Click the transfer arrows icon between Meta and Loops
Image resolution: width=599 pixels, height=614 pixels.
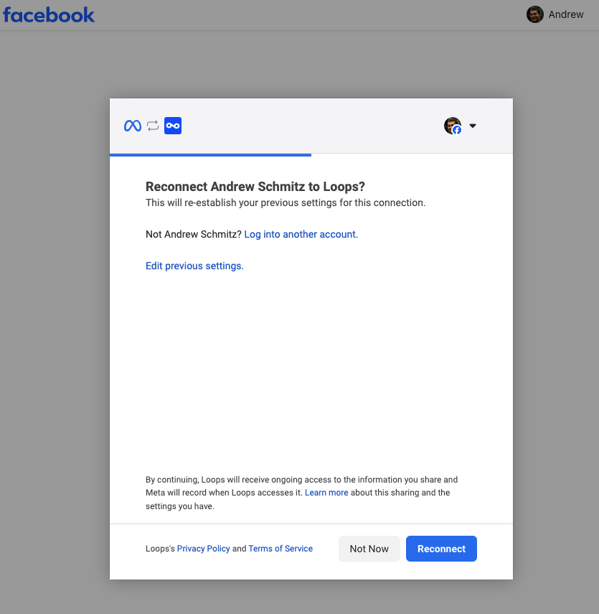(x=152, y=125)
